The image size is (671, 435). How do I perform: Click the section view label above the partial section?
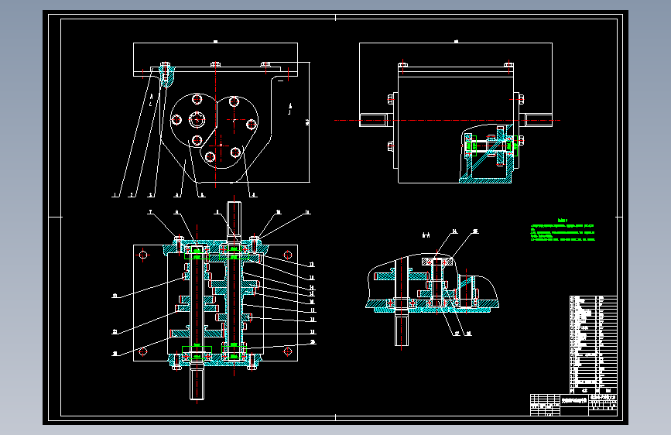(426, 235)
